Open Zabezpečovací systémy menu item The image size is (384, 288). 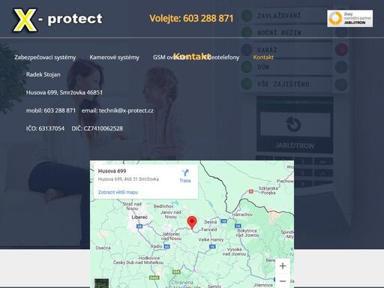click(45, 57)
